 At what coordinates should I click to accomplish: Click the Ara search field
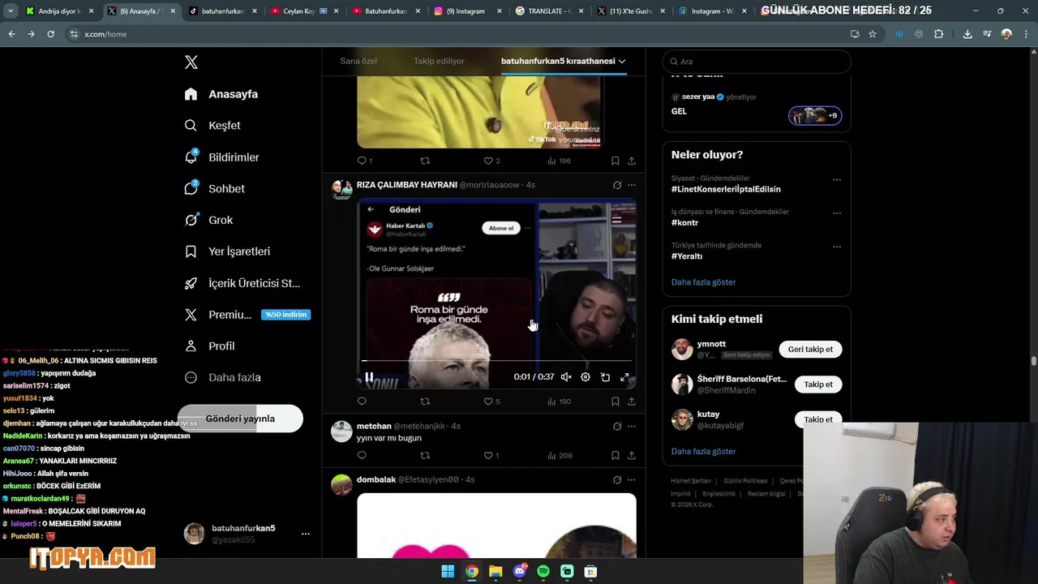click(757, 62)
